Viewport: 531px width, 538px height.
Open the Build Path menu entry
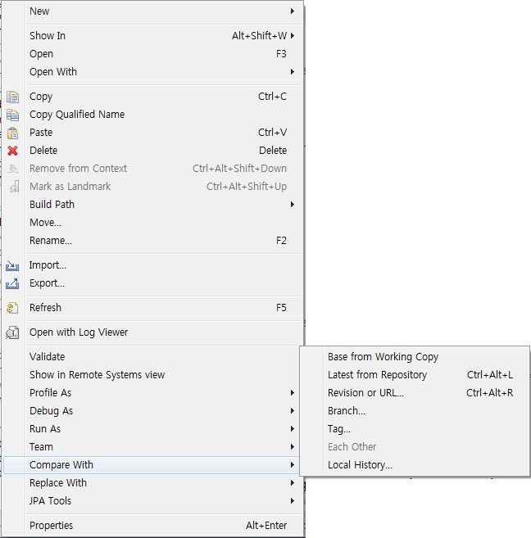tap(152, 205)
